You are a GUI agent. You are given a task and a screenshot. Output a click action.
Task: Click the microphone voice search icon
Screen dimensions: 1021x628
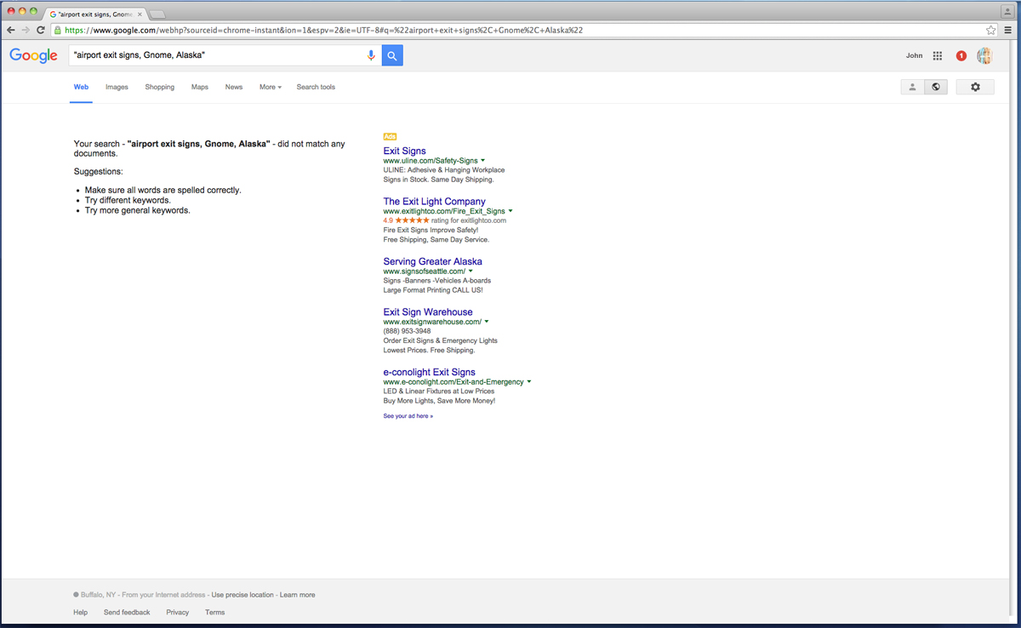pyautogui.click(x=371, y=55)
